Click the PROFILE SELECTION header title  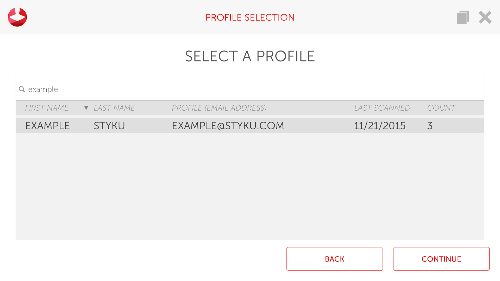tap(250, 17)
